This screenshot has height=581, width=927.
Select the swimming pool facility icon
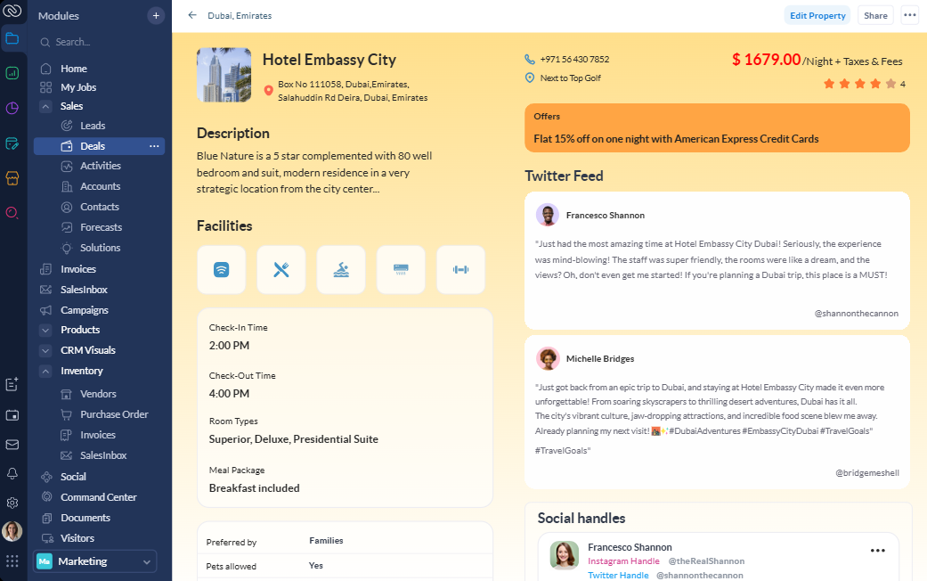coord(340,269)
